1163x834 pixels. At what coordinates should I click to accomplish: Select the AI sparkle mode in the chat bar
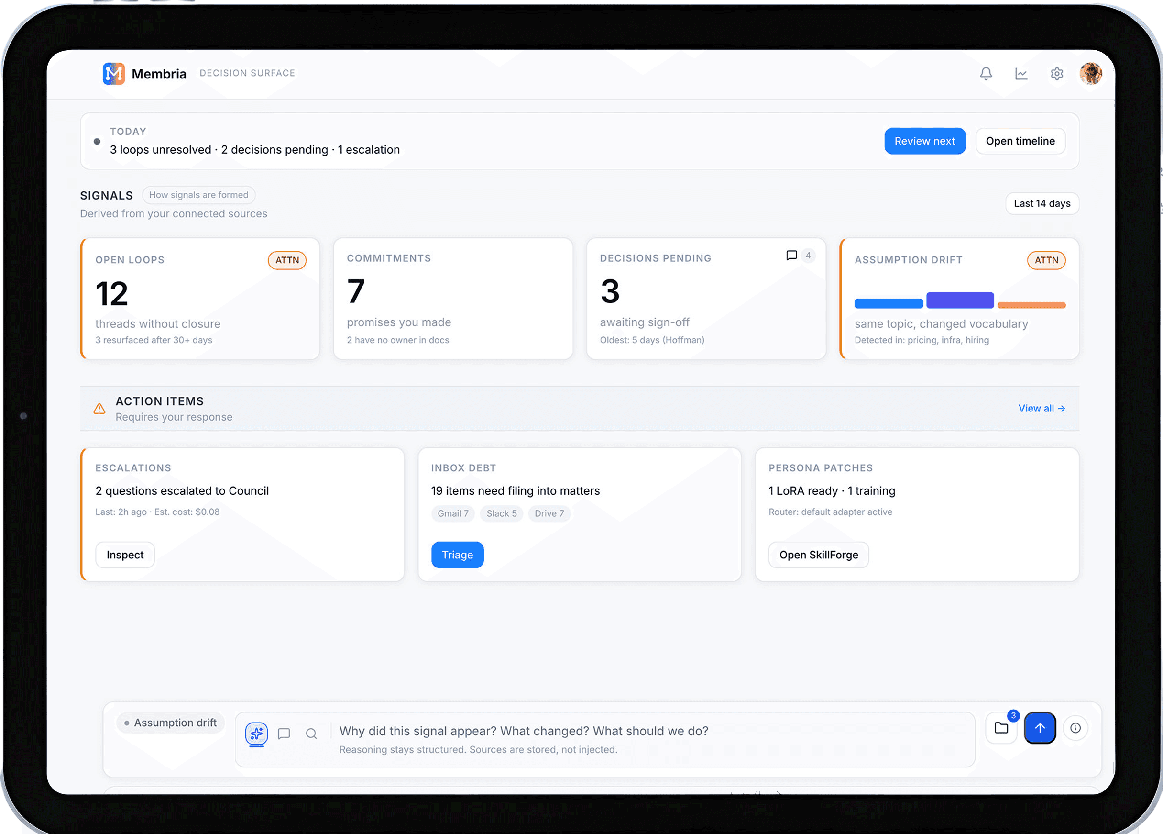(x=256, y=734)
